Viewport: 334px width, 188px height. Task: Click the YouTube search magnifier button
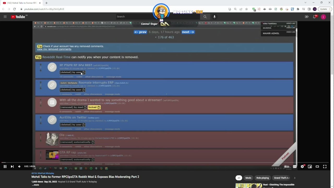coord(205,16)
